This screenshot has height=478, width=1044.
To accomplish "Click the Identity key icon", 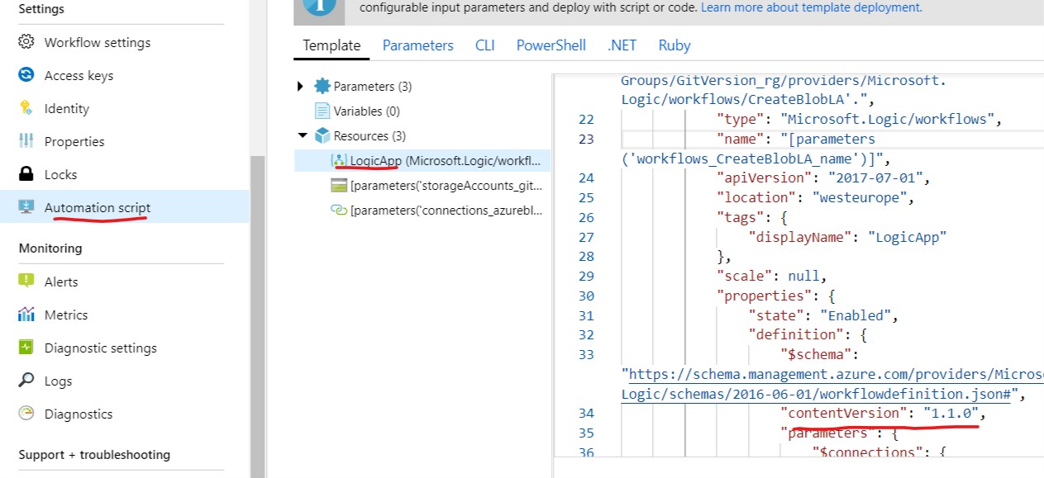I will [26, 108].
